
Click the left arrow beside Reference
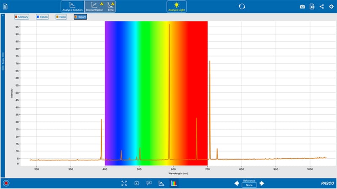click(x=237, y=183)
